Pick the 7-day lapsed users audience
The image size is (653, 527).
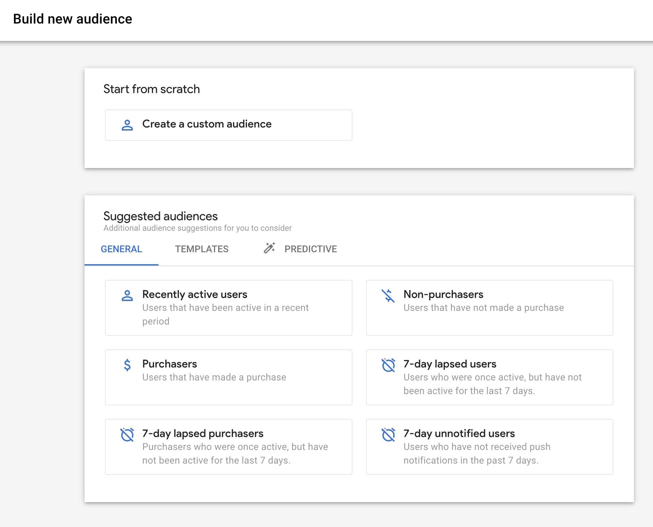tap(490, 377)
